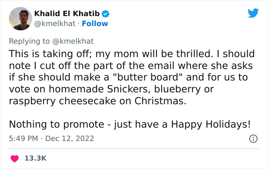Like the tweet with the heart icon
Image resolution: width=268 pixels, height=169 pixels.
tap(14, 158)
